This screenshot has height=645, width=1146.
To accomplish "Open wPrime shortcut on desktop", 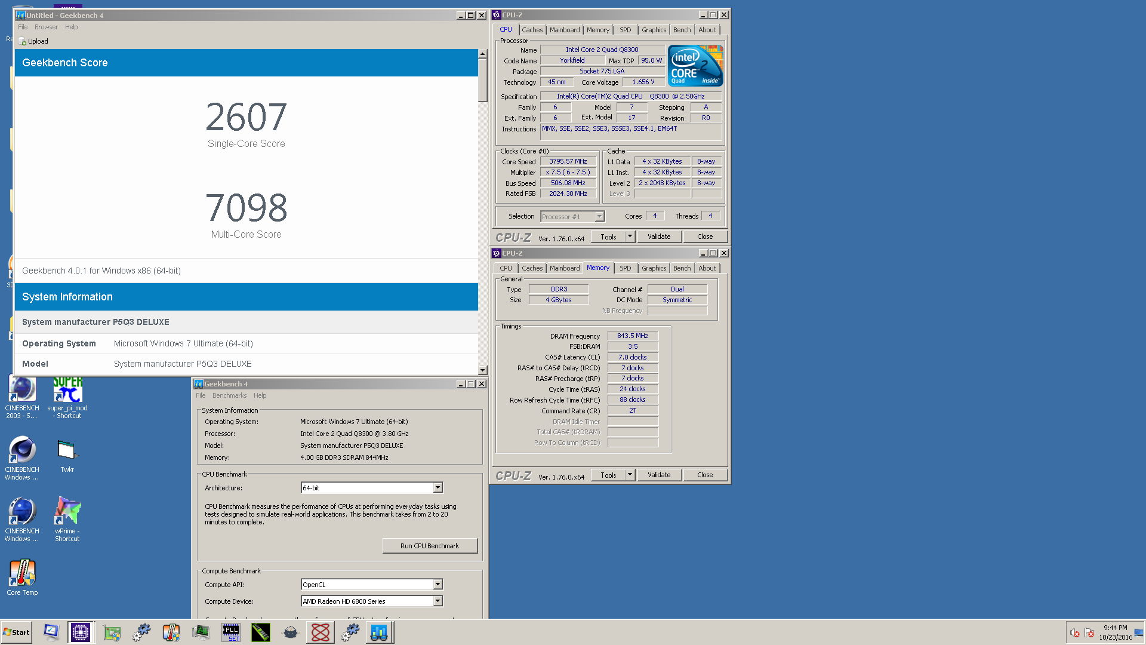I will click(x=67, y=519).
